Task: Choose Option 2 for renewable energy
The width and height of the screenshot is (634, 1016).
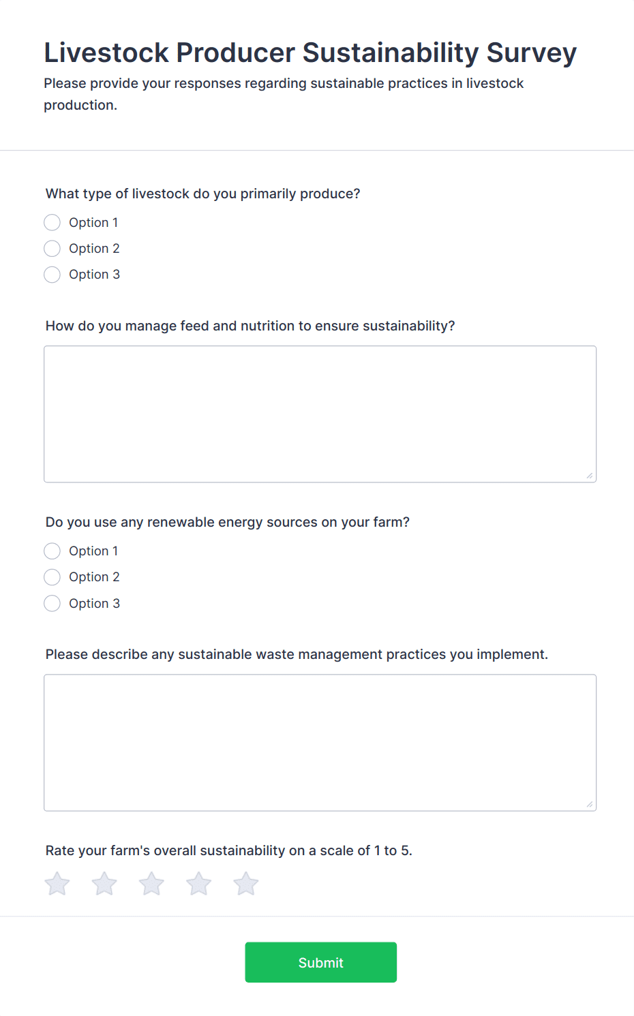Action: tap(52, 577)
